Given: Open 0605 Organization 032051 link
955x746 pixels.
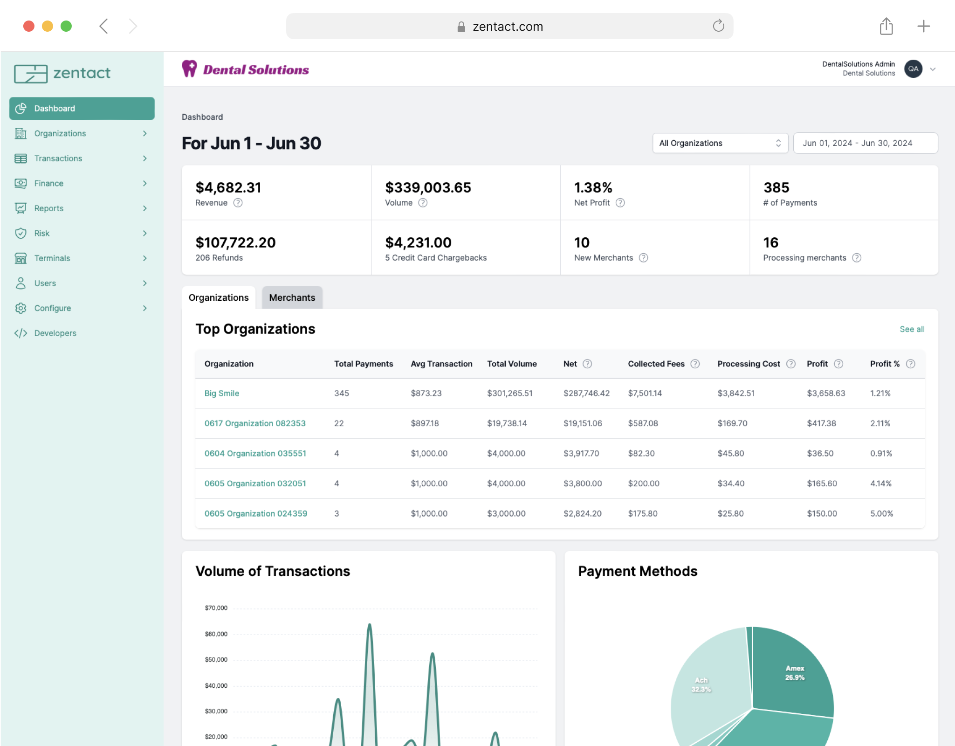Looking at the screenshot, I should (x=255, y=484).
